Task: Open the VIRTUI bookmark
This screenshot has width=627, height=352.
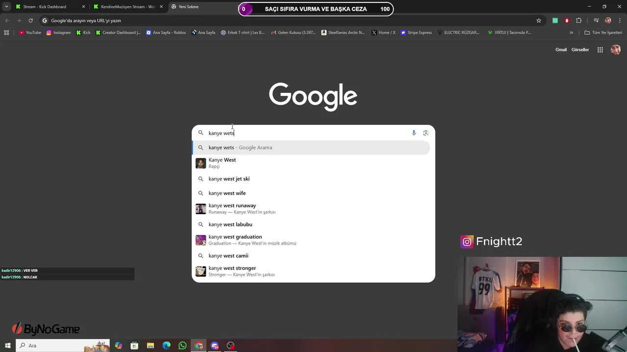Action: coord(509,33)
